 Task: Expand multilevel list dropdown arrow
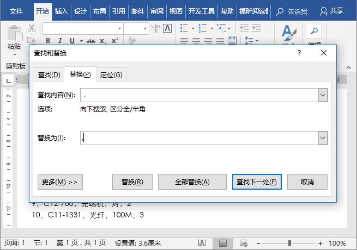point(229,29)
